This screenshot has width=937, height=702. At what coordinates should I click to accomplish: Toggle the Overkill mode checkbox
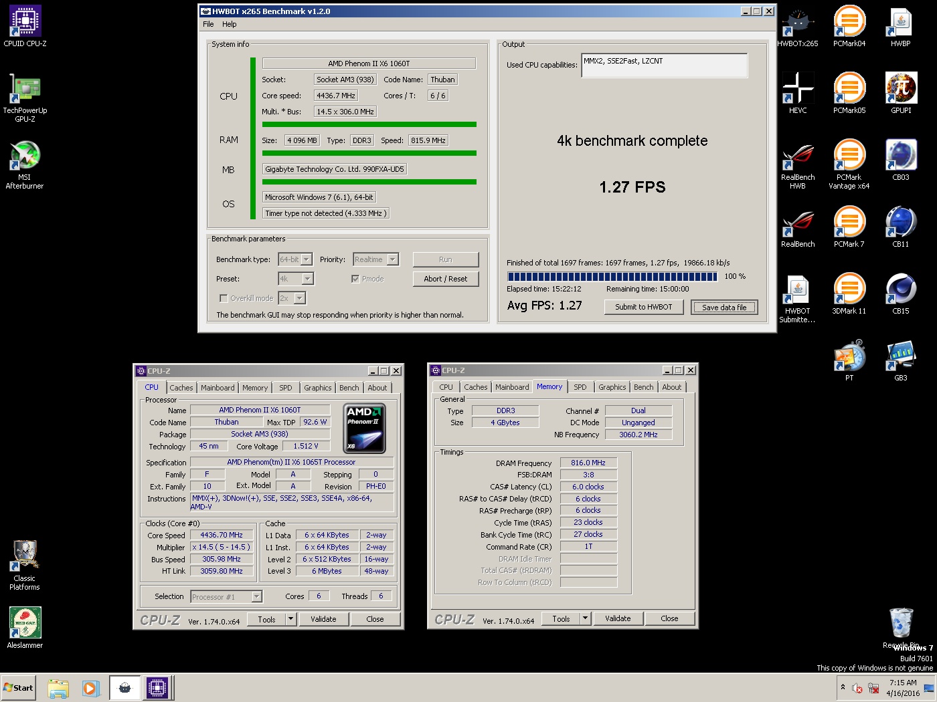(224, 298)
